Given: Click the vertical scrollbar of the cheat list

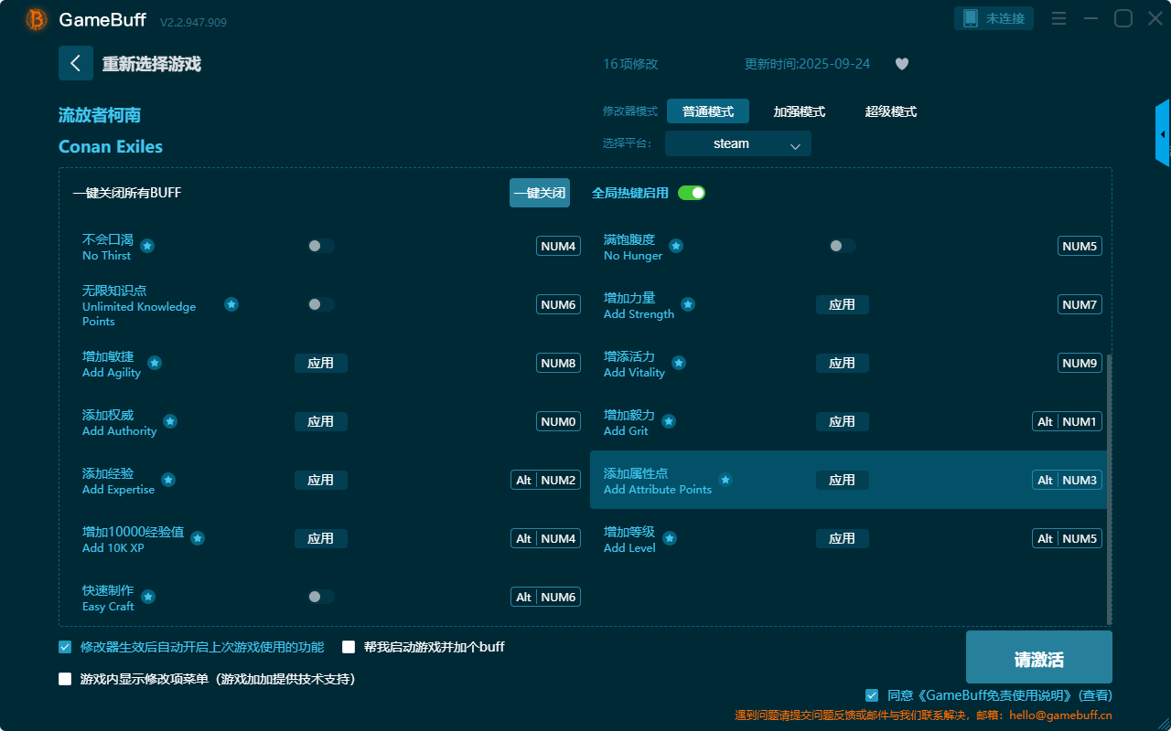Looking at the screenshot, I should point(1110,484).
